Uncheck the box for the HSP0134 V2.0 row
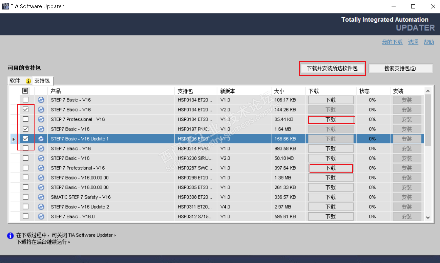 pyautogui.click(x=25, y=110)
